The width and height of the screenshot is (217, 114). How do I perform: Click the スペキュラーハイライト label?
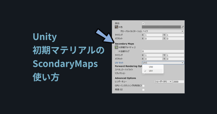(x=124, y=70)
